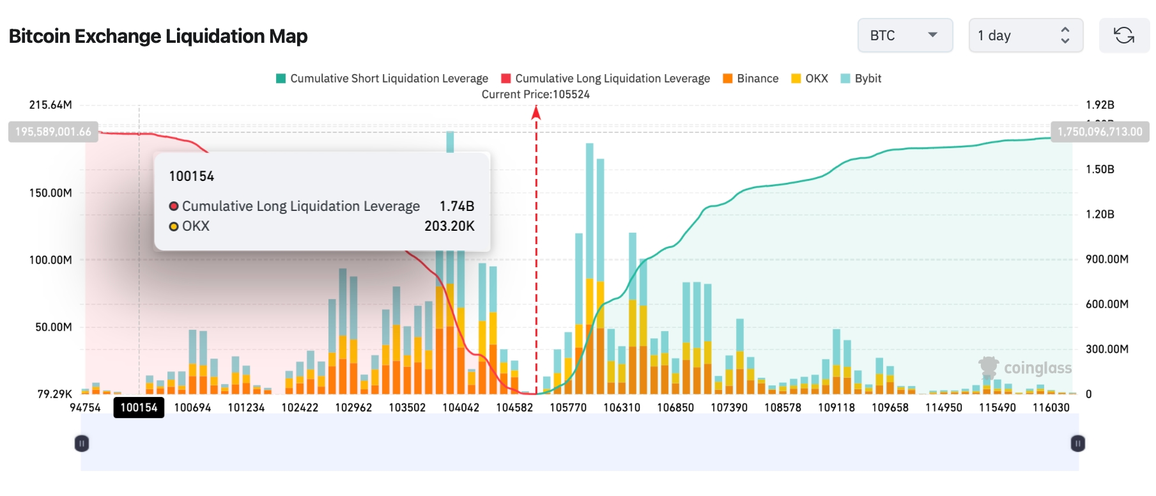Screen dimensions: 1156x496
Task: Toggle Cumulative Short Liquidation Leverage legend
Action: pos(382,79)
